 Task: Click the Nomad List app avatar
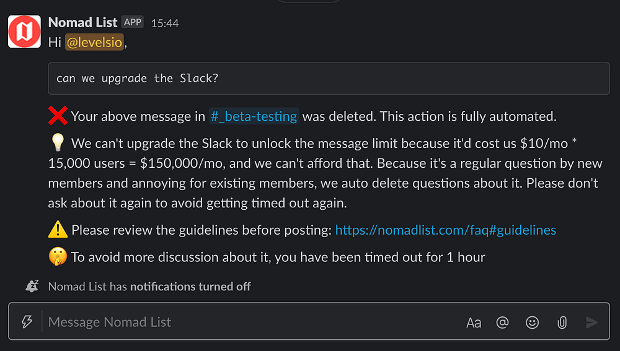(24, 32)
